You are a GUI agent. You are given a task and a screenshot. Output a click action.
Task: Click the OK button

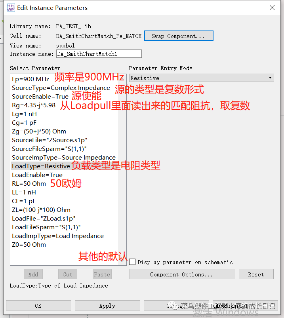(x=38, y=305)
